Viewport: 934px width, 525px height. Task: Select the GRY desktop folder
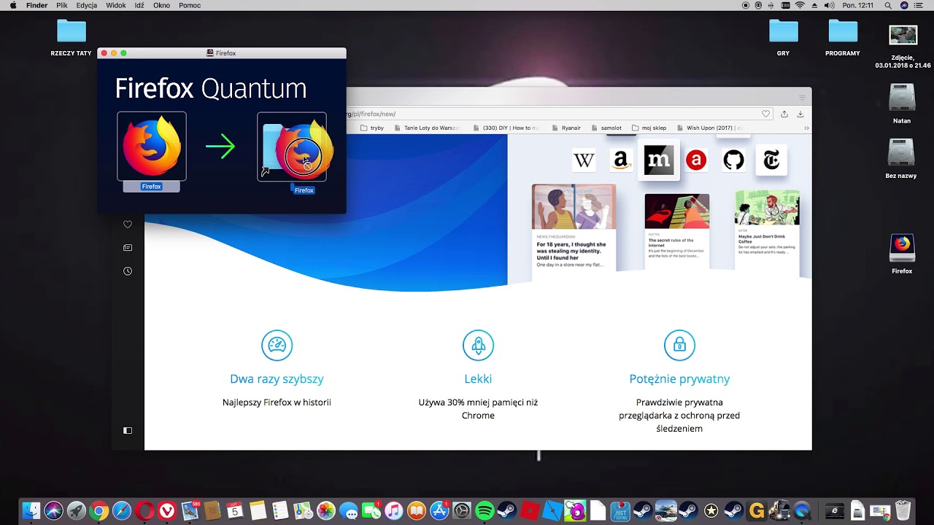783,38
